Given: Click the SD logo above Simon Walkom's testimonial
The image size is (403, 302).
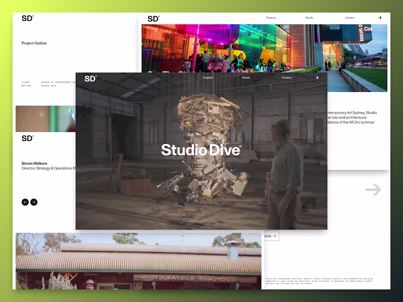Looking at the screenshot, I should pyautogui.click(x=27, y=138).
